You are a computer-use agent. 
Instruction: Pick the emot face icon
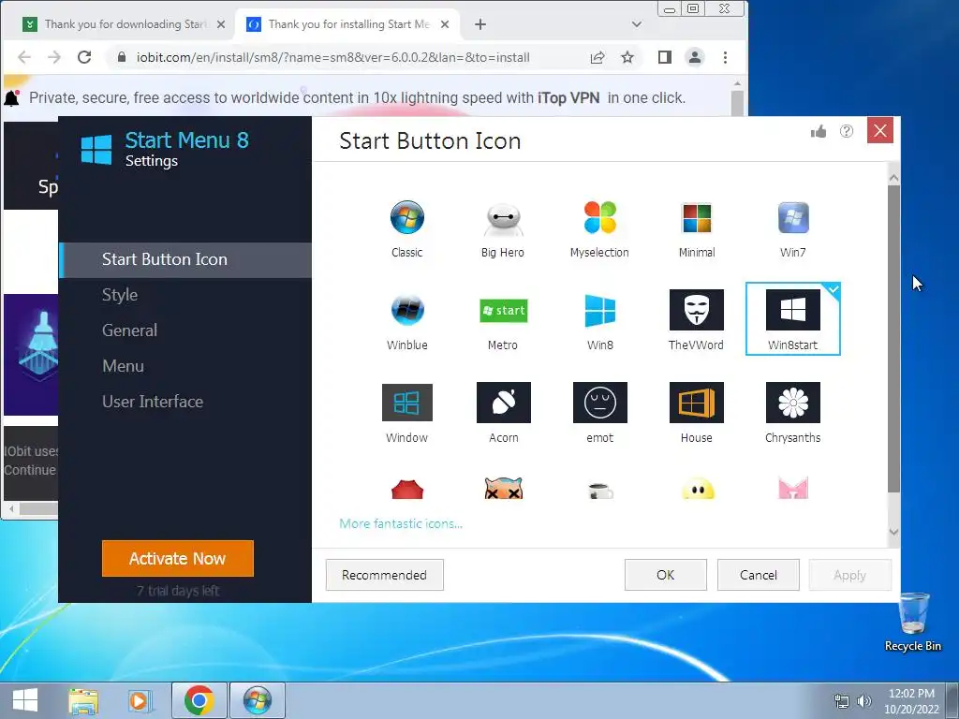[x=599, y=412]
